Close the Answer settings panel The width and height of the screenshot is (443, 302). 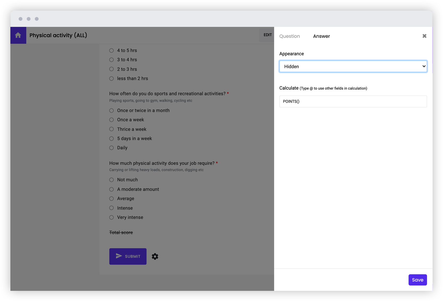[x=424, y=36]
